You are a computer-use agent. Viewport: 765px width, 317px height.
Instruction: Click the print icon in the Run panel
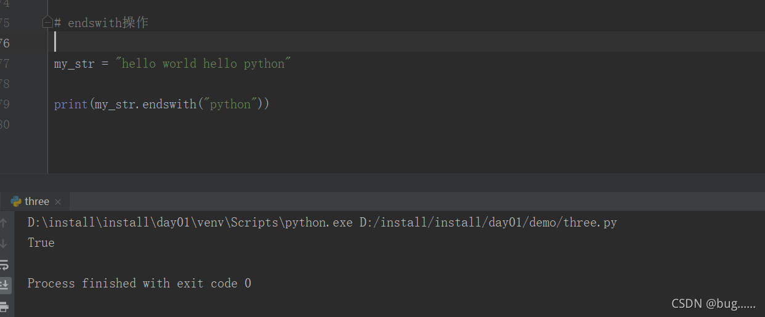point(4,306)
